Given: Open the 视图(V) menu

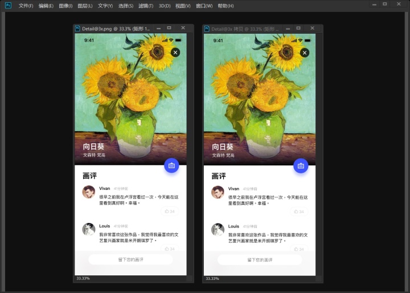Looking at the screenshot, I should coord(183,6).
